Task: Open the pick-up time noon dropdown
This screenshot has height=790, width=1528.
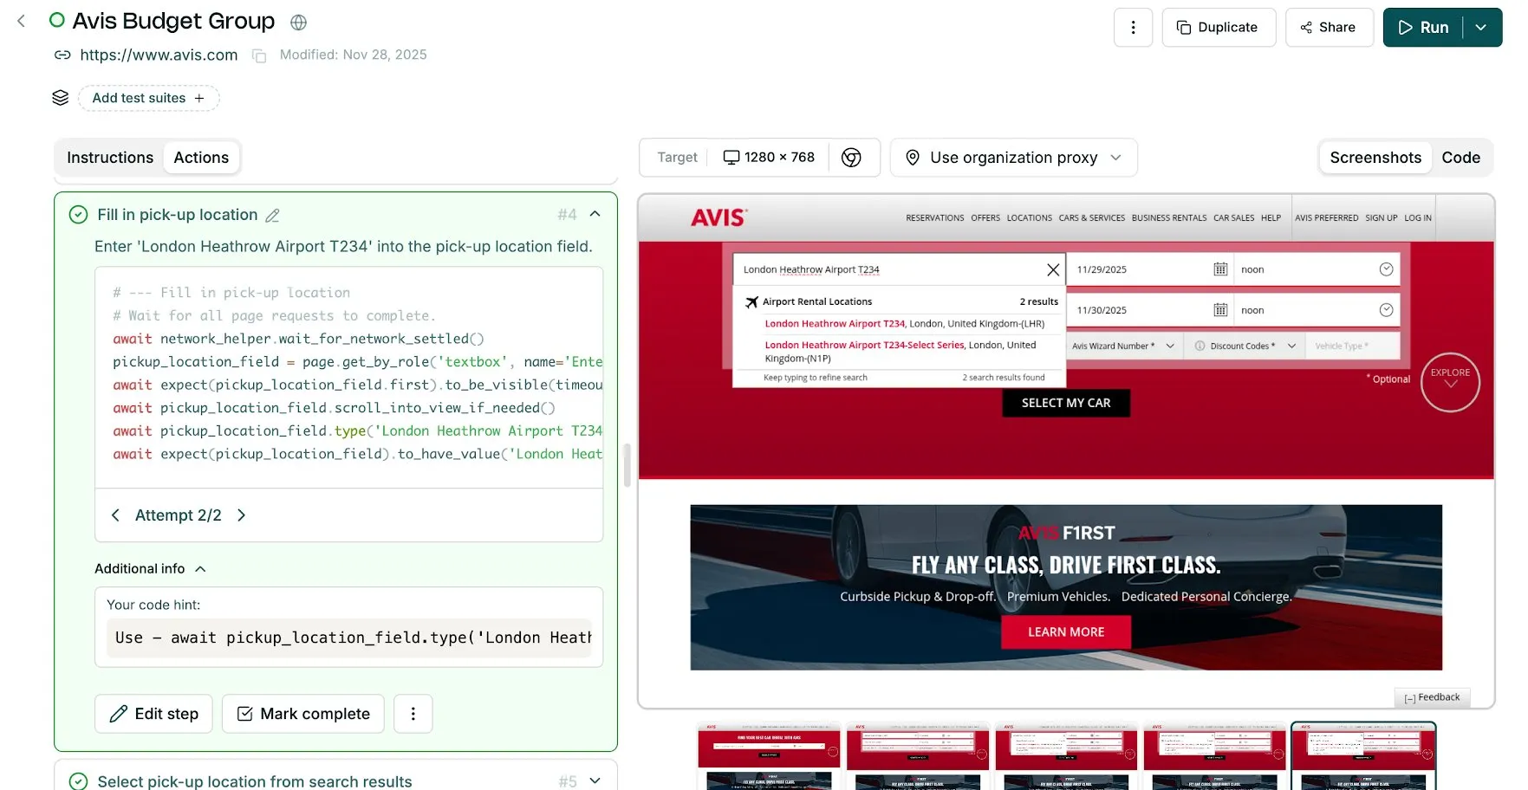Action: click(1317, 269)
